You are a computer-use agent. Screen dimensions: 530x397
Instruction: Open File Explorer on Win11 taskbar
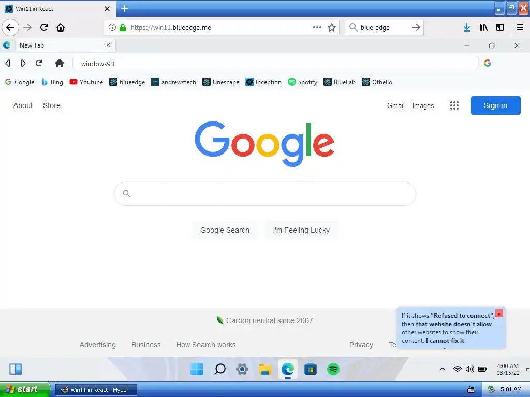tap(265, 369)
